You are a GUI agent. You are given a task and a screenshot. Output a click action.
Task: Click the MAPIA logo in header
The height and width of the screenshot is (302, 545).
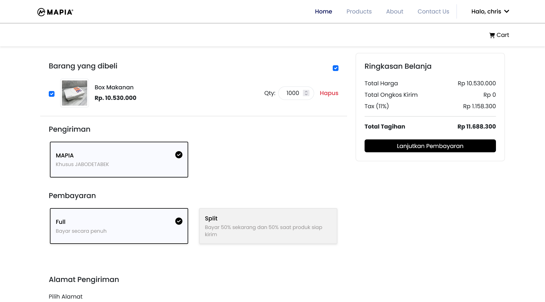coord(55,12)
